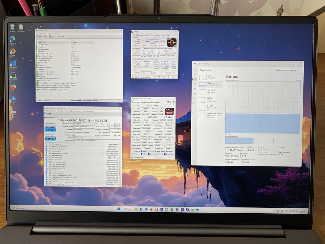Toggle UEFI checkbox in GPU-Z
This screenshot has height=244, width=325.
click(169, 117)
